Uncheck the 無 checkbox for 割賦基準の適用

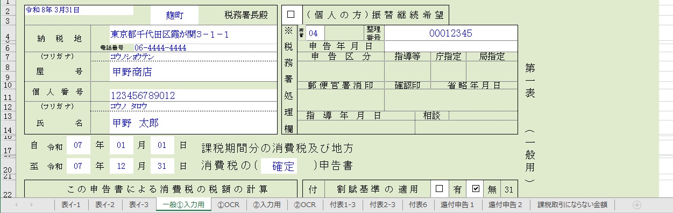(x=475, y=189)
